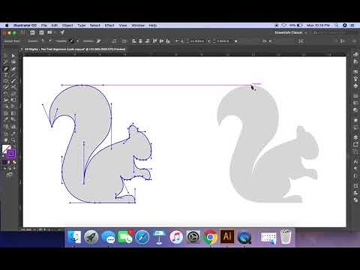The width and height of the screenshot is (360, 270).
Task: Set paint to Color in toolbar
Action: coord(4,162)
